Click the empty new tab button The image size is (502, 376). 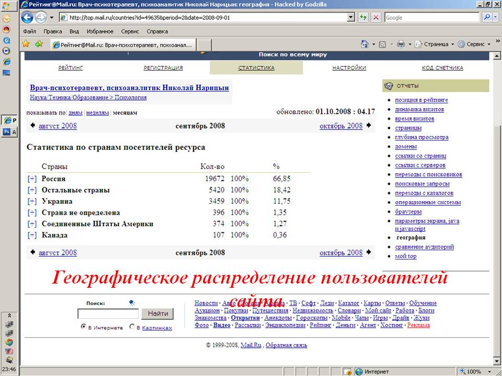(x=203, y=45)
